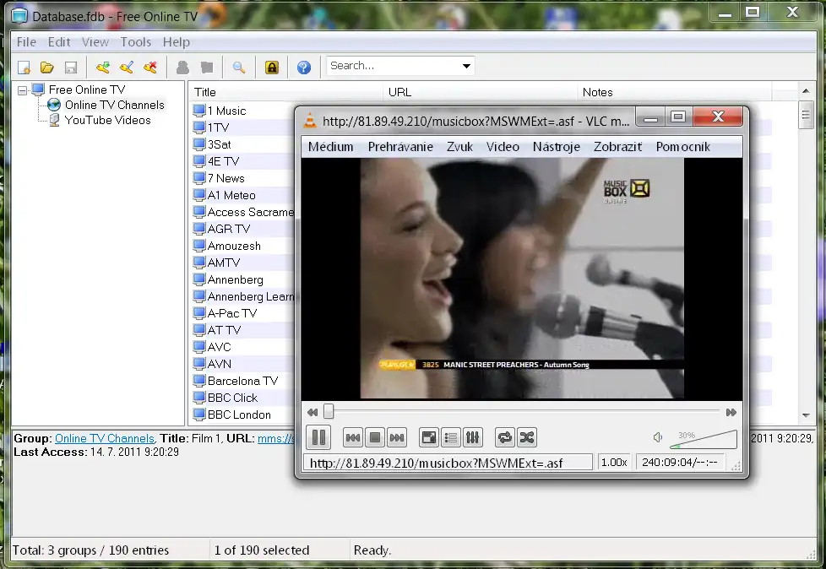826x569 pixels.
Task: Click the VLC seek bar handle
Action: (x=329, y=411)
